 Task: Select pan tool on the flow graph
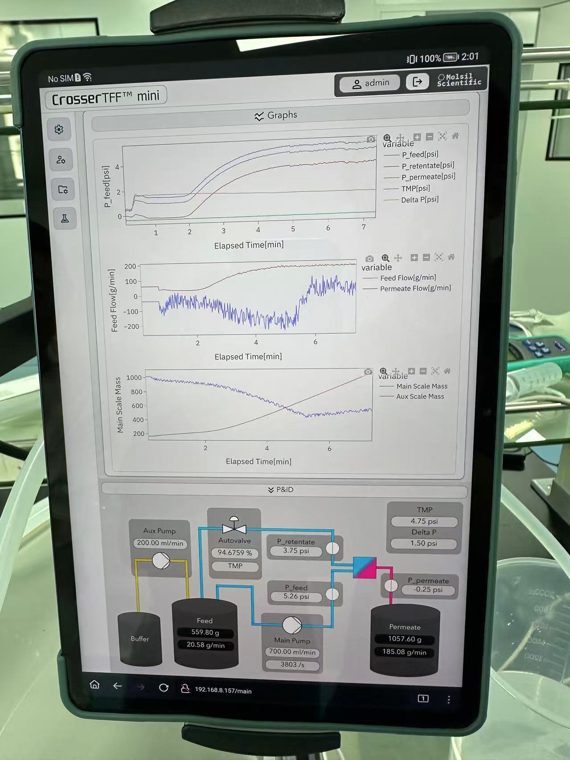click(x=398, y=257)
